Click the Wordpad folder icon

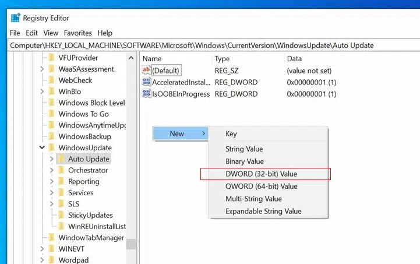pos(52,260)
